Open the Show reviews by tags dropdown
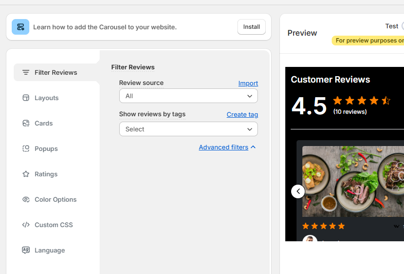Screen dimensions: 404x274 tap(188, 129)
